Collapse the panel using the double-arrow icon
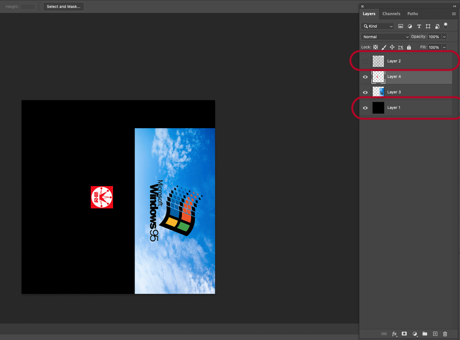Image resolution: width=460 pixels, height=340 pixels. (454, 6)
